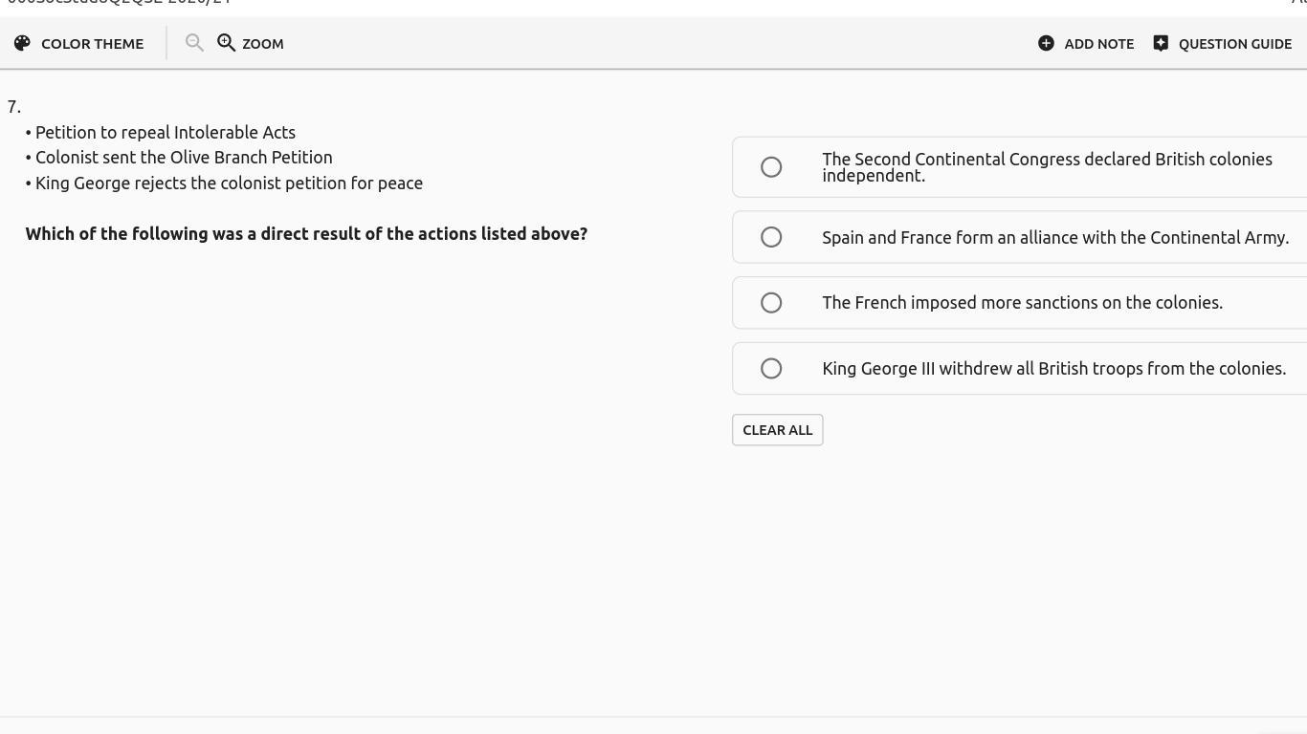Select radio for Spain and France alliance

click(x=771, y=237)
